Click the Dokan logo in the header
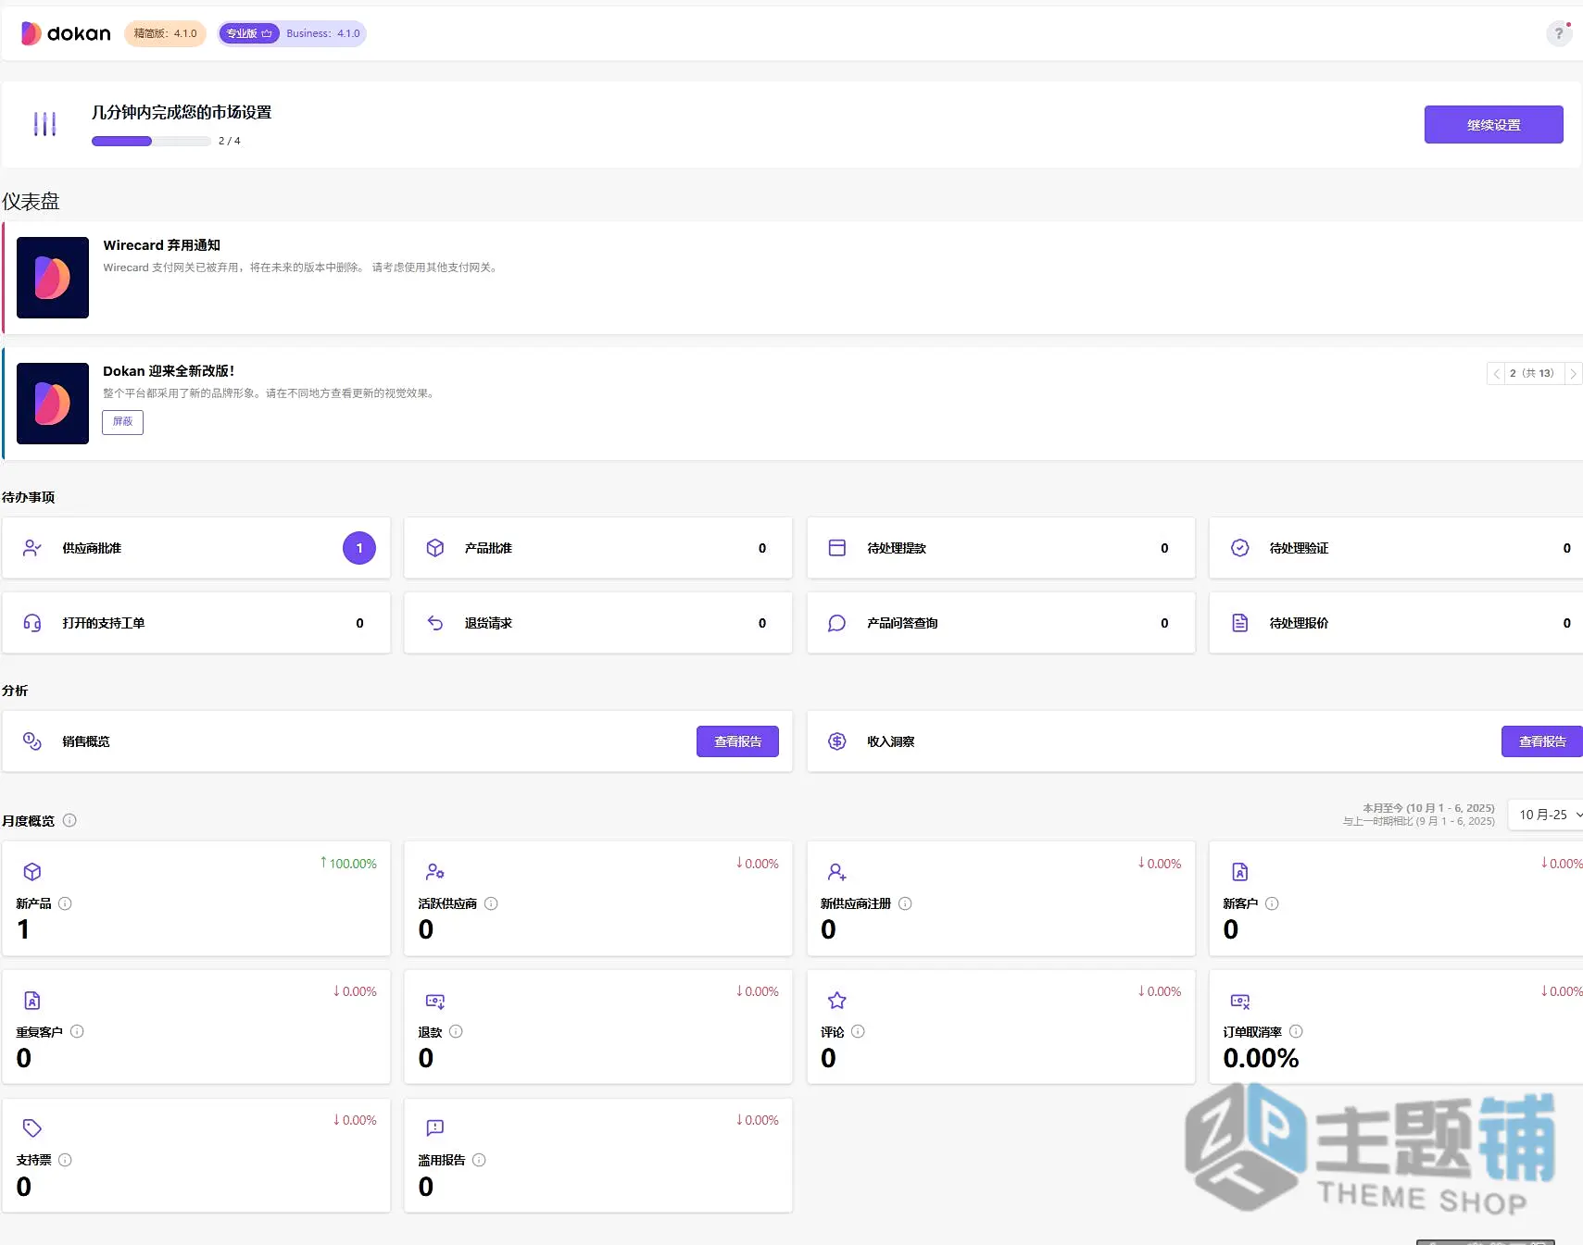The image size is (1583, 1245). pos(66,33)
